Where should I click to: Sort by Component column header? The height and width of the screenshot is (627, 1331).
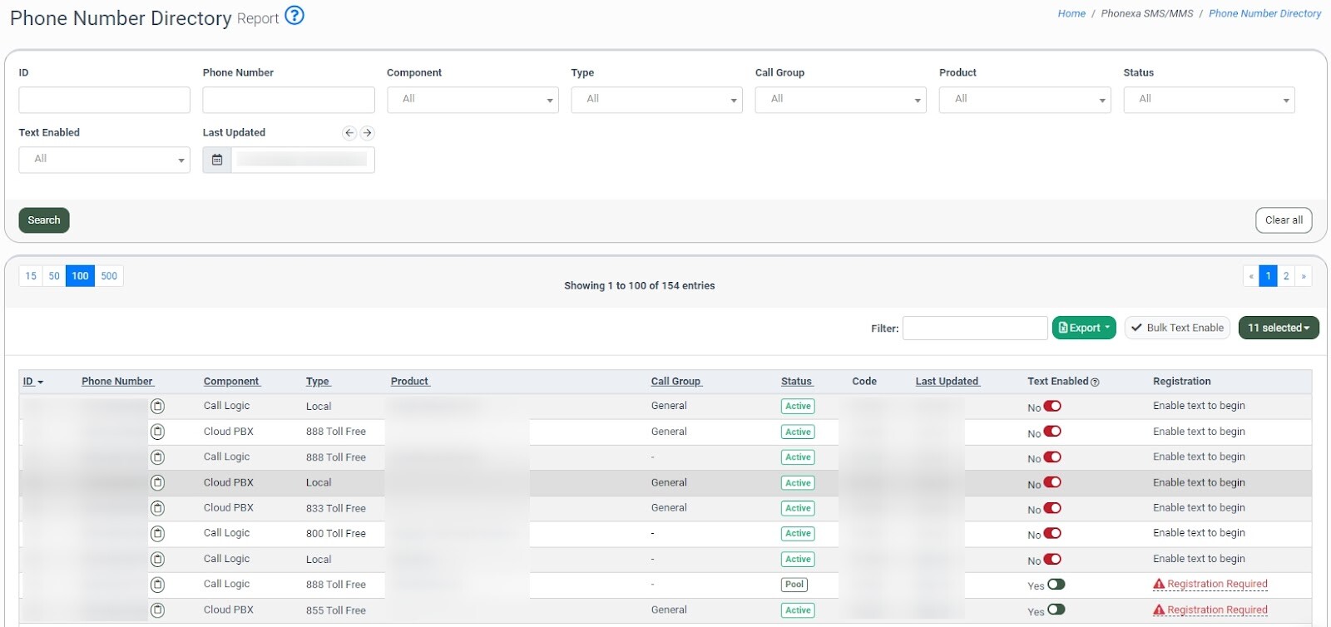tap(232, 382)
